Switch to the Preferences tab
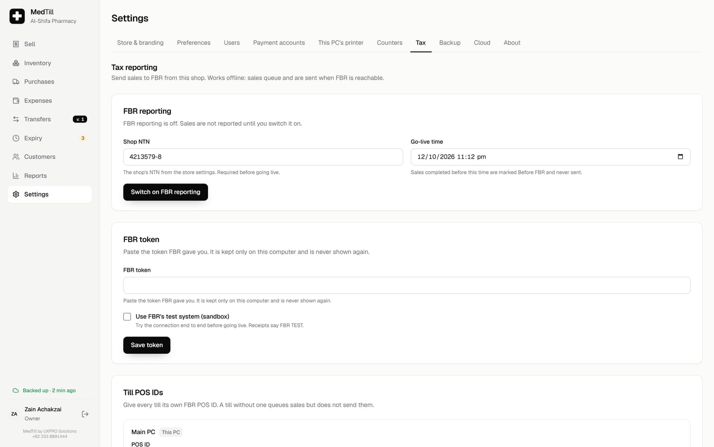The image size is (714, 447). click(x=194, y=43)
